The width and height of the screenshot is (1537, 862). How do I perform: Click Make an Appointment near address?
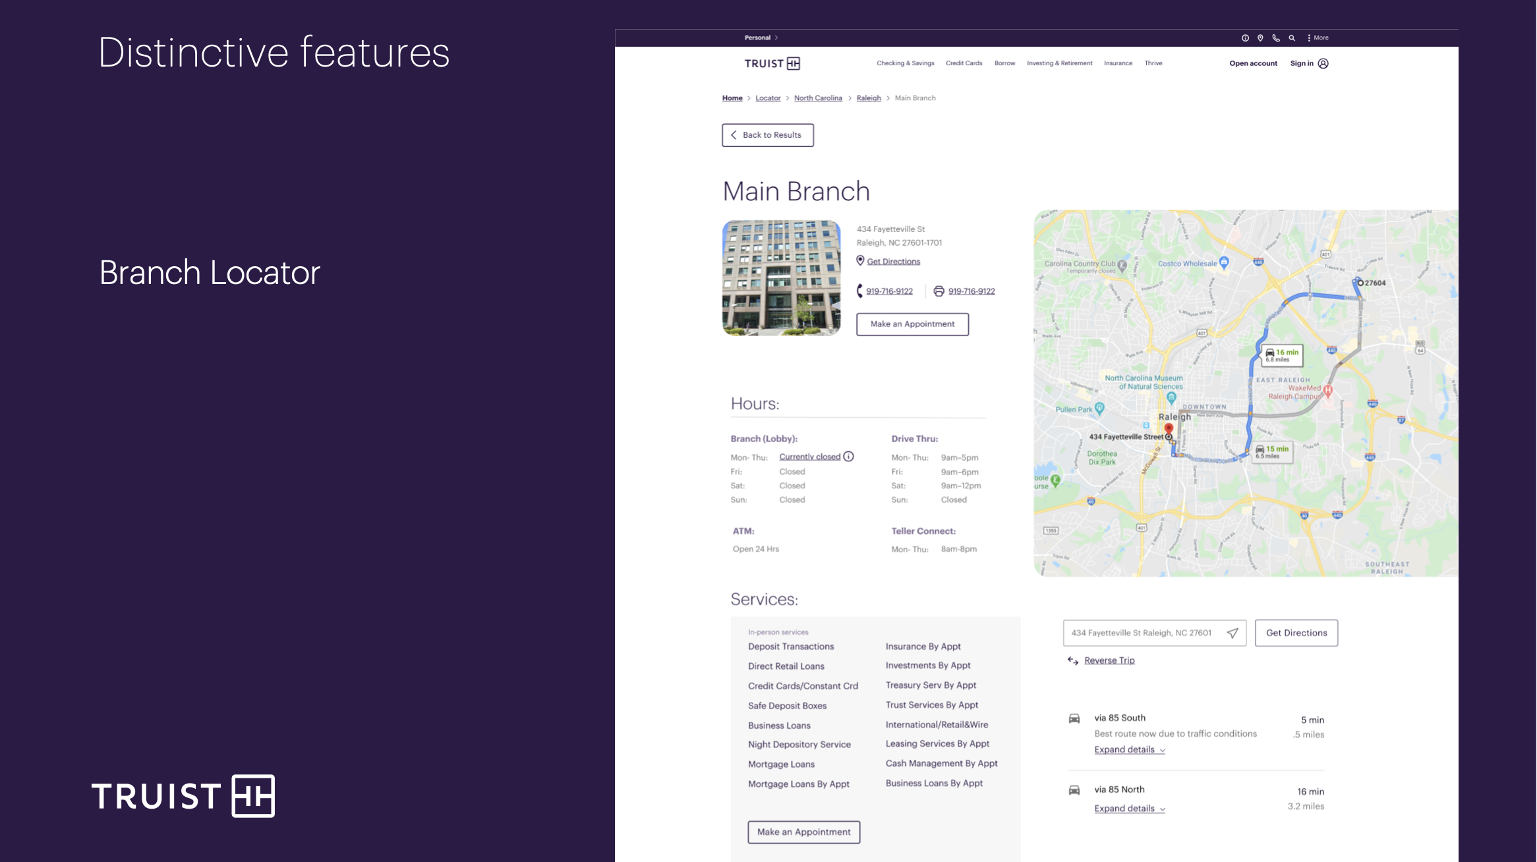(912, 324)
